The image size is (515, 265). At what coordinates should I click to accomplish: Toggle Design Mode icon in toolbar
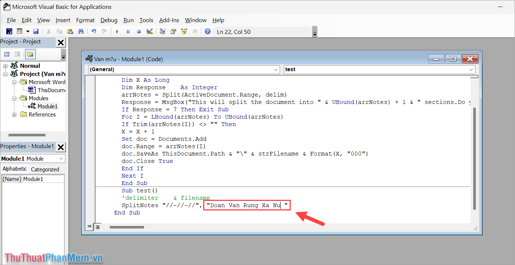coord(149,32)
